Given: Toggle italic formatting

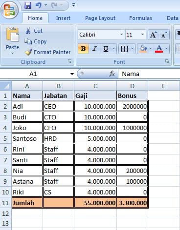Looking at the screenshot, I should [x=94, y=49].
